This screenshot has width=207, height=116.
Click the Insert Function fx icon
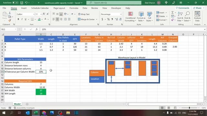pos(37,29)
